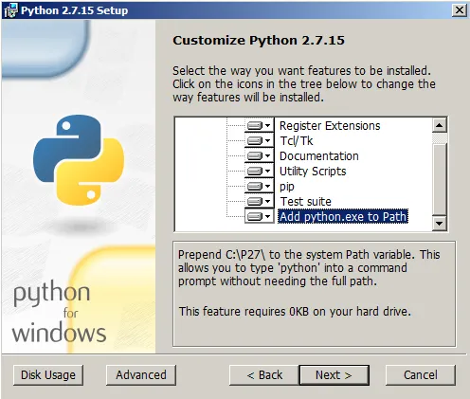
Task: Cancel the Python setup
Action: pyautogui.click(x=421, y=375)
